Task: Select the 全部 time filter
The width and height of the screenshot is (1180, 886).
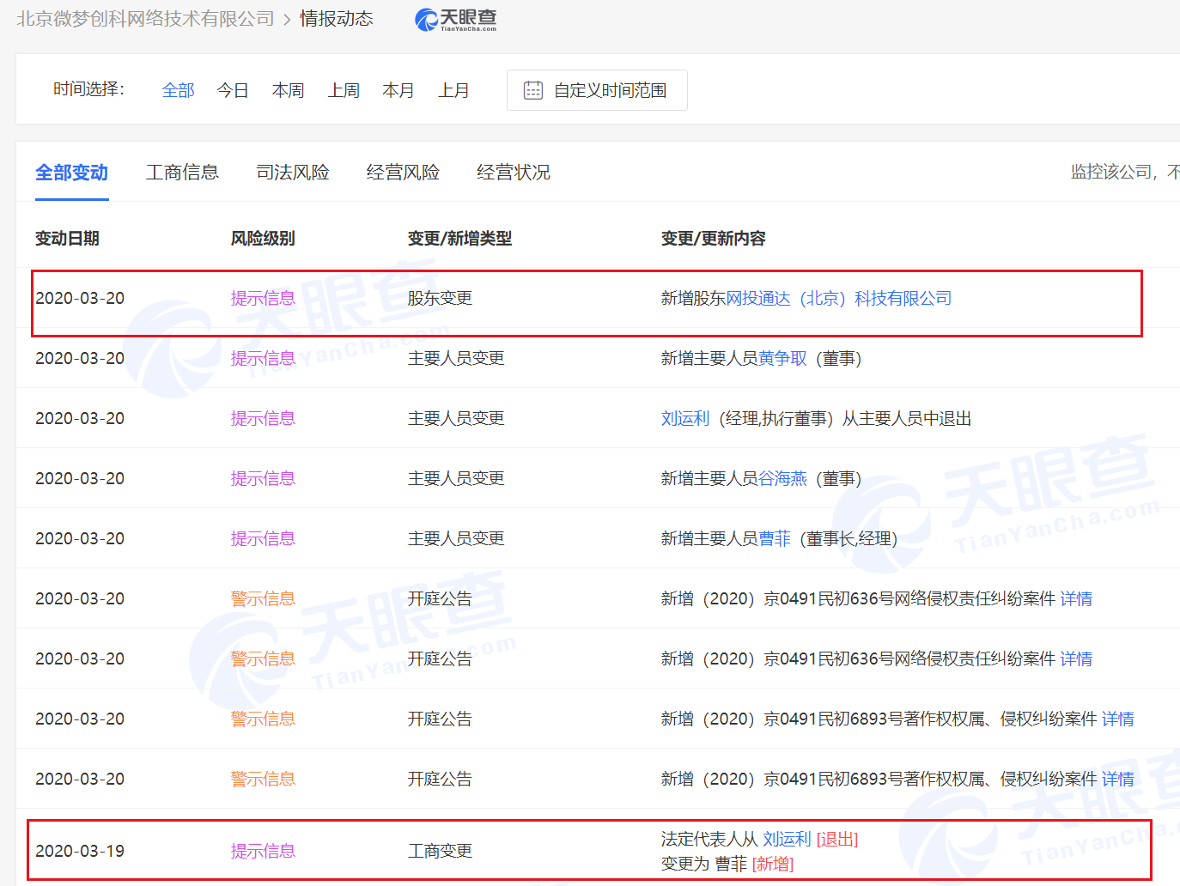Action: click(178, 90)
